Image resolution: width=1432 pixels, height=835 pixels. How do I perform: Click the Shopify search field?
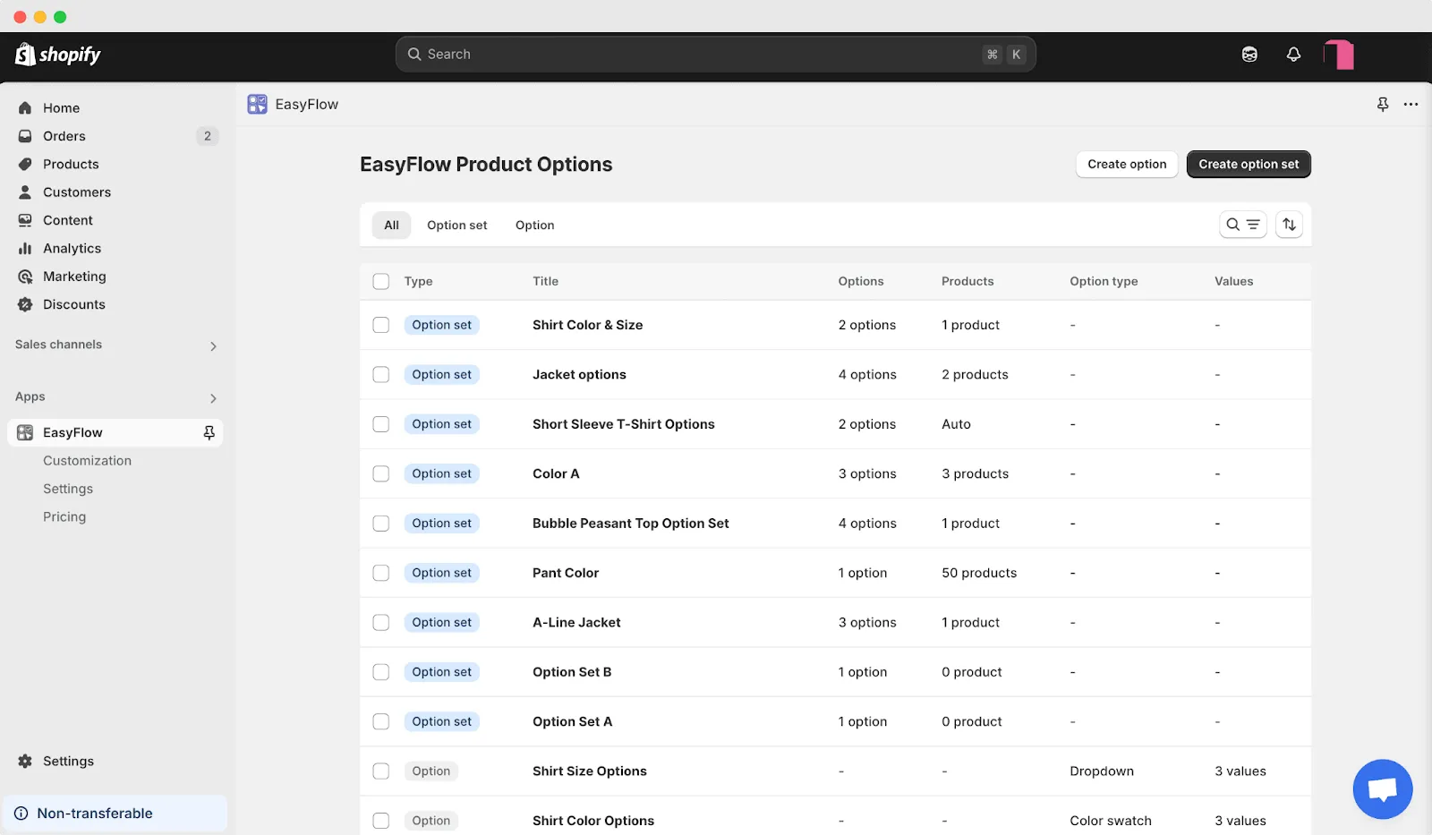pyautogui.click(x=715, y=55)
